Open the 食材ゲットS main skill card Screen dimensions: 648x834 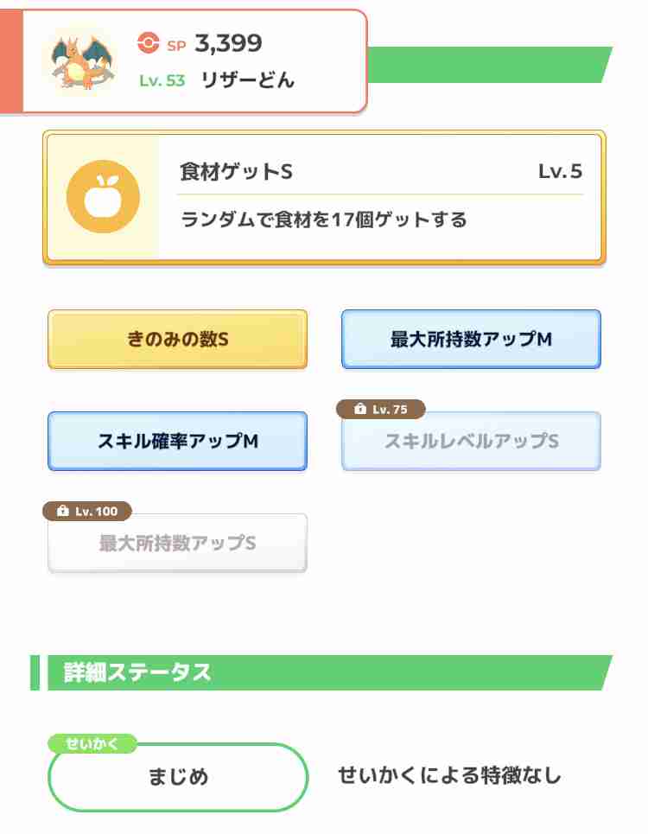click(x=324, y=197)
